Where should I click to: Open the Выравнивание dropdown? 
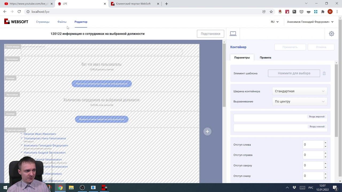[300, 102]
